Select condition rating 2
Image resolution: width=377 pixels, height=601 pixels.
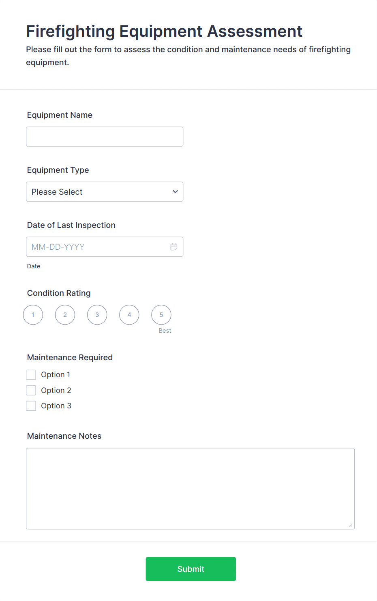tap(65, 315)
